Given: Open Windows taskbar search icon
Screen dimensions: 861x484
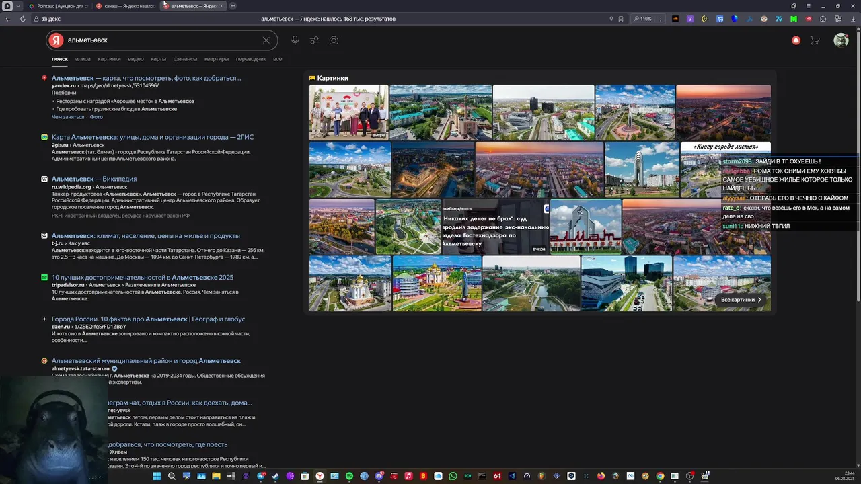Looking at the screenshot, I should point(172,476).
